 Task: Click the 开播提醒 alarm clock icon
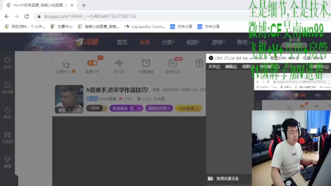(146, 63)
